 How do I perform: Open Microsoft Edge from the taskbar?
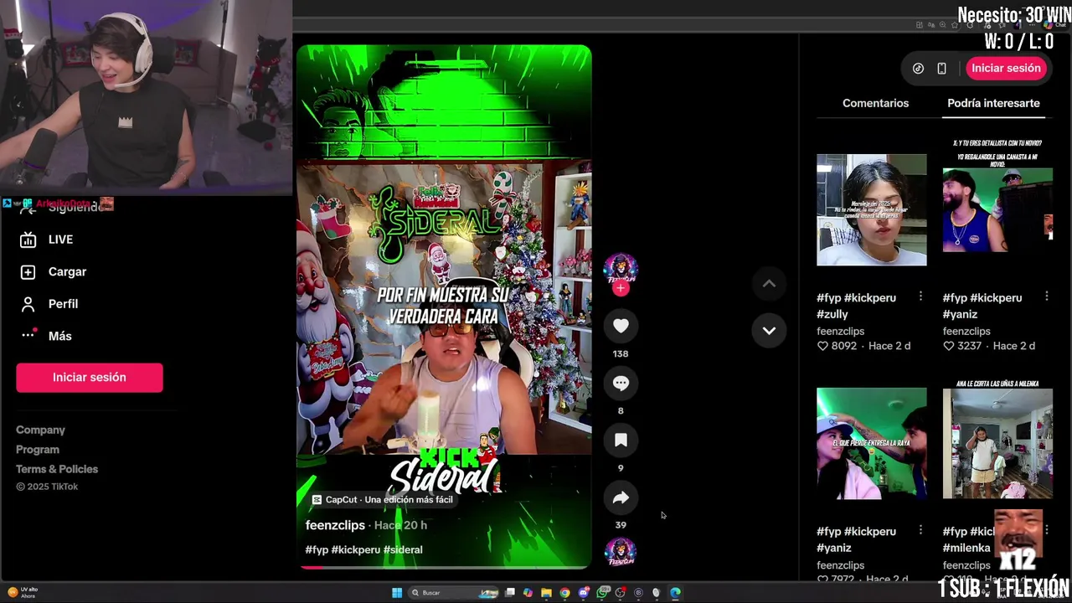tap(675, 593)
